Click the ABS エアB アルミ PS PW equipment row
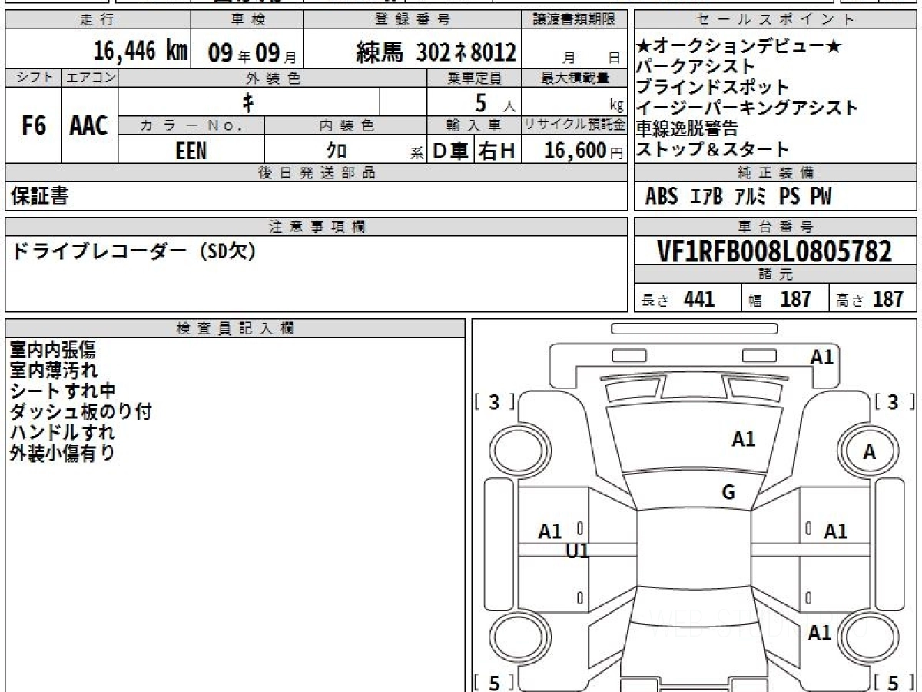The width and height of the screenshot is (922, 692). tap(738, 197)
